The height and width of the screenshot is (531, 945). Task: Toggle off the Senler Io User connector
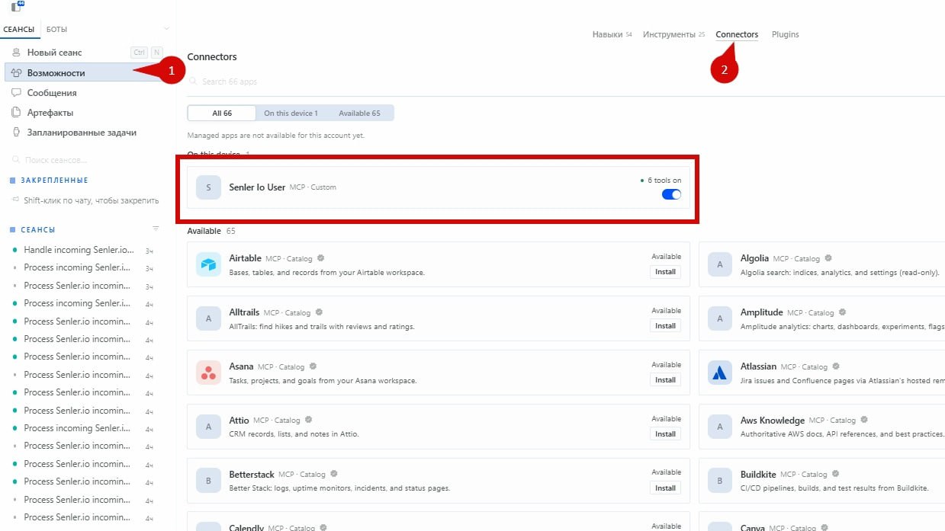coord(671,194)
